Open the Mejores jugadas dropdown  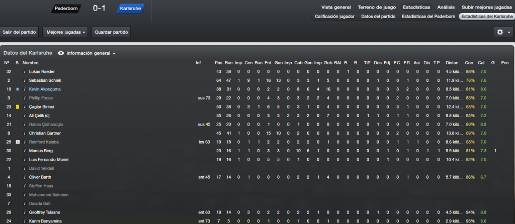[65, 33]
